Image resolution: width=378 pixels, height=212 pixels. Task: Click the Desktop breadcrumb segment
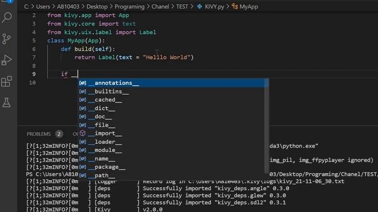(97, 6)
